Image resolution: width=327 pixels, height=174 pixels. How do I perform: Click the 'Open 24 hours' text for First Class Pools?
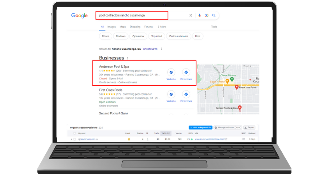point(107,102)
